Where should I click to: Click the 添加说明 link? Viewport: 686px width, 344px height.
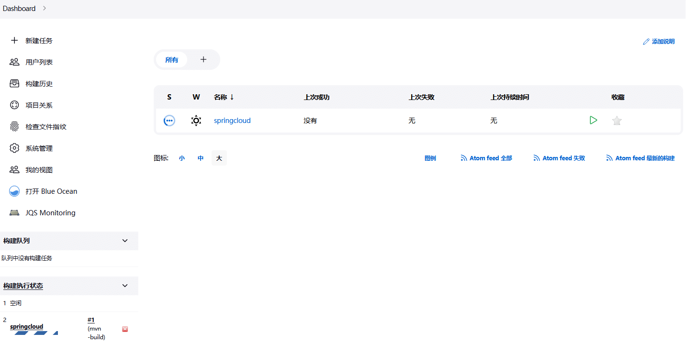pos(663,42)
